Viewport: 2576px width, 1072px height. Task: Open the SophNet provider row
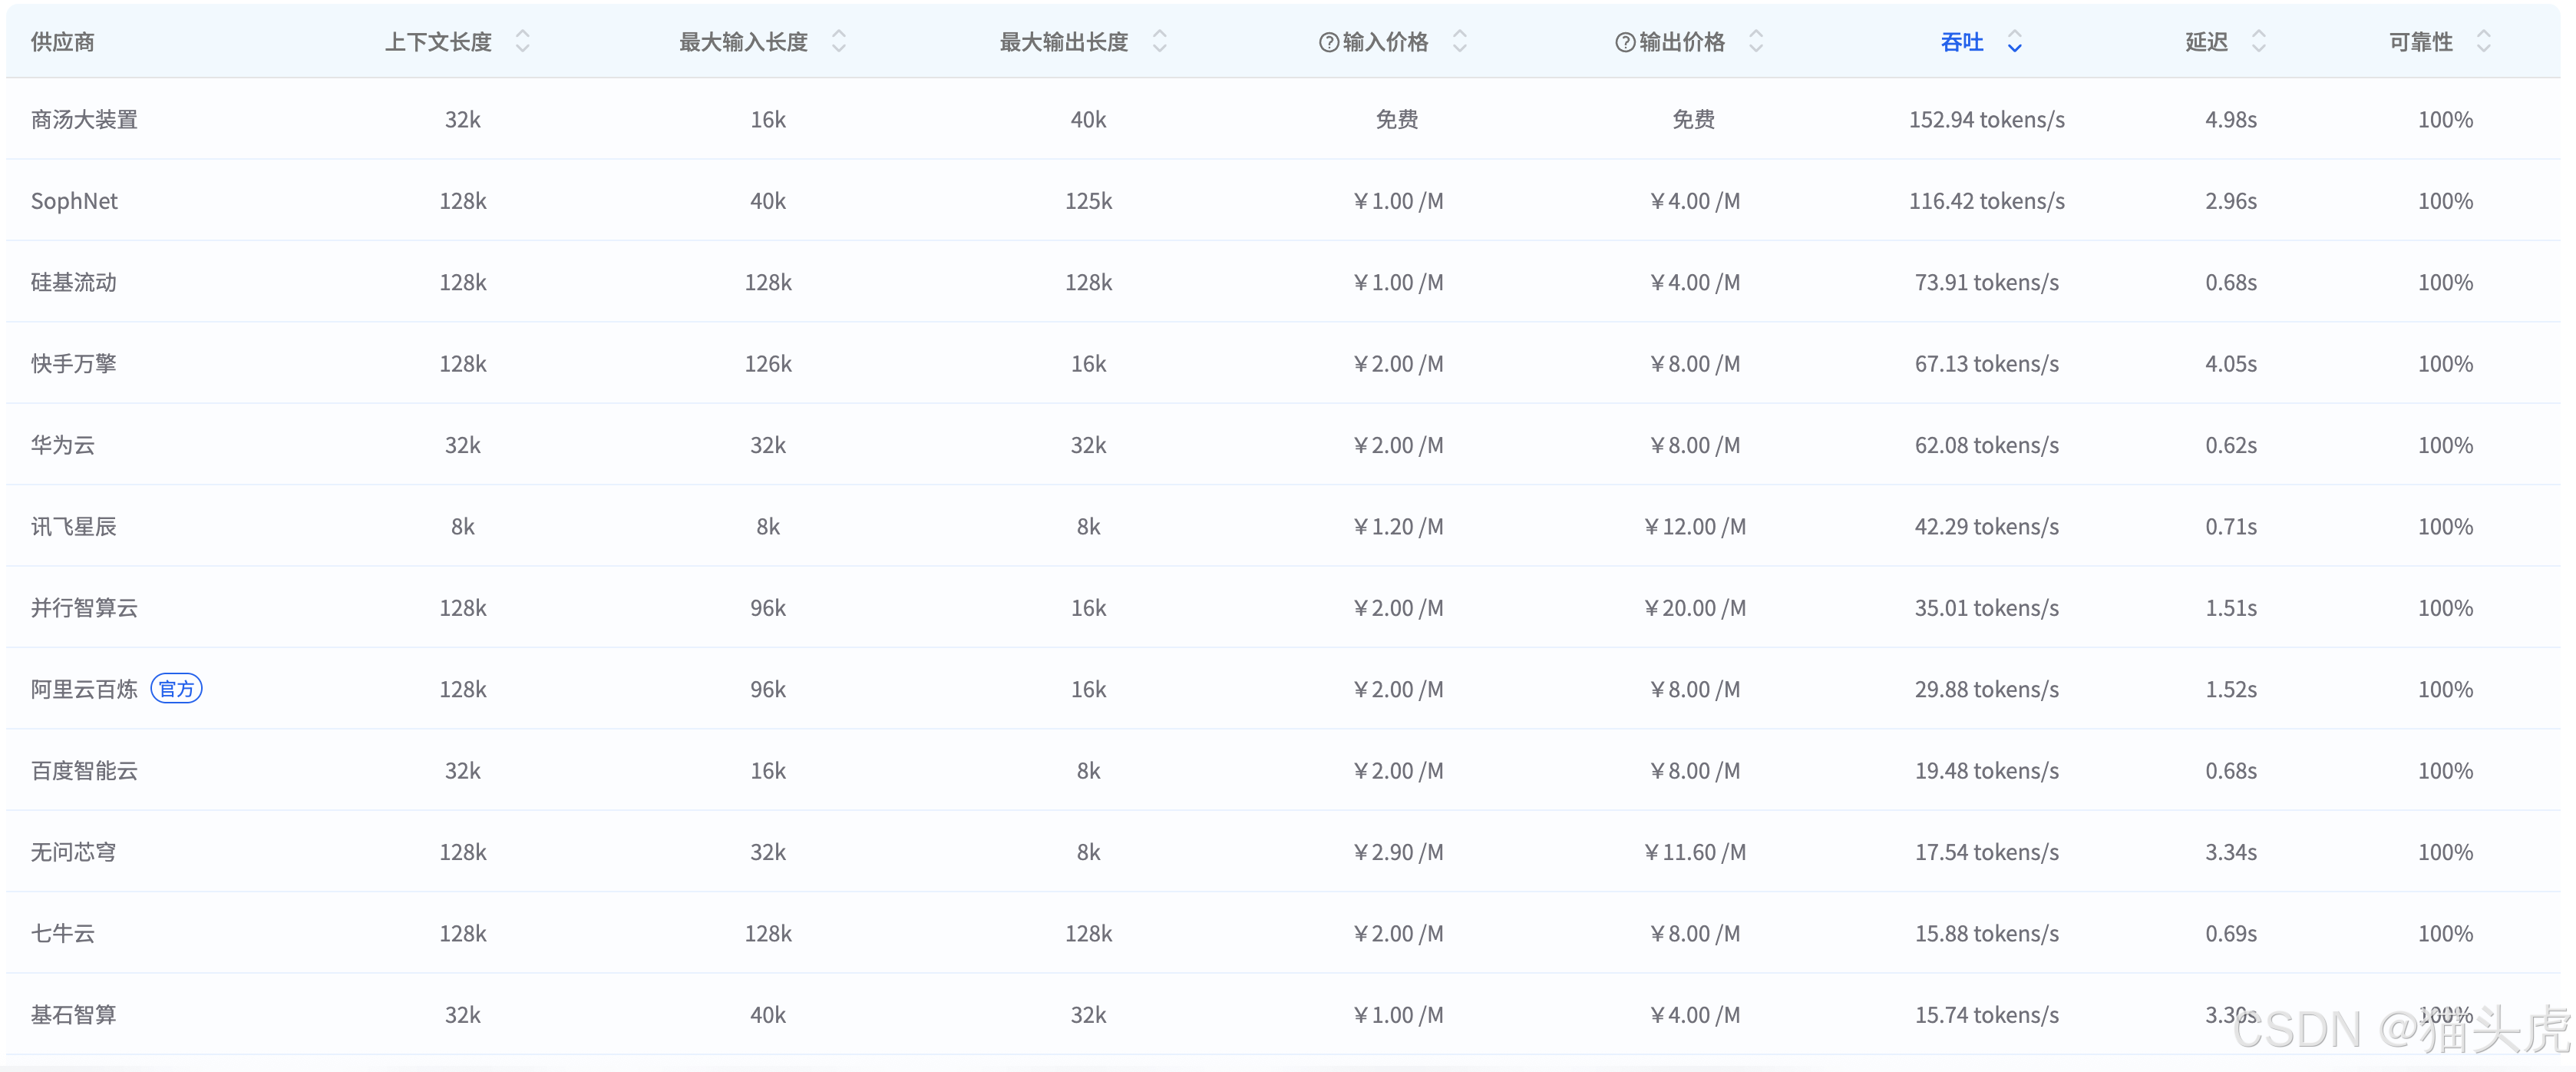coord(74,201)
